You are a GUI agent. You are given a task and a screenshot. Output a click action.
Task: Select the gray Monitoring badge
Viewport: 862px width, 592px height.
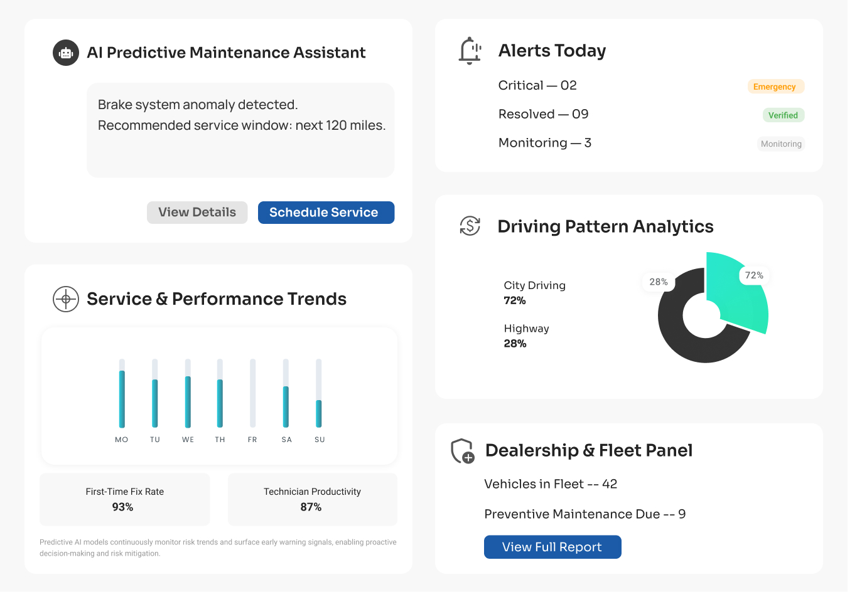[x=780, y=144]
